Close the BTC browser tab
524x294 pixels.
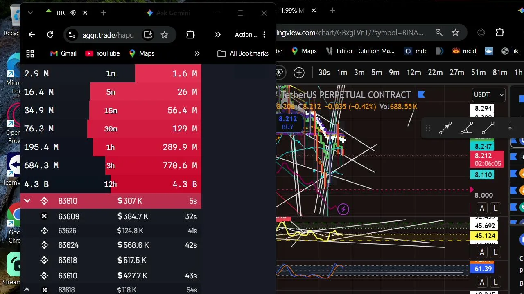point(85,13)
